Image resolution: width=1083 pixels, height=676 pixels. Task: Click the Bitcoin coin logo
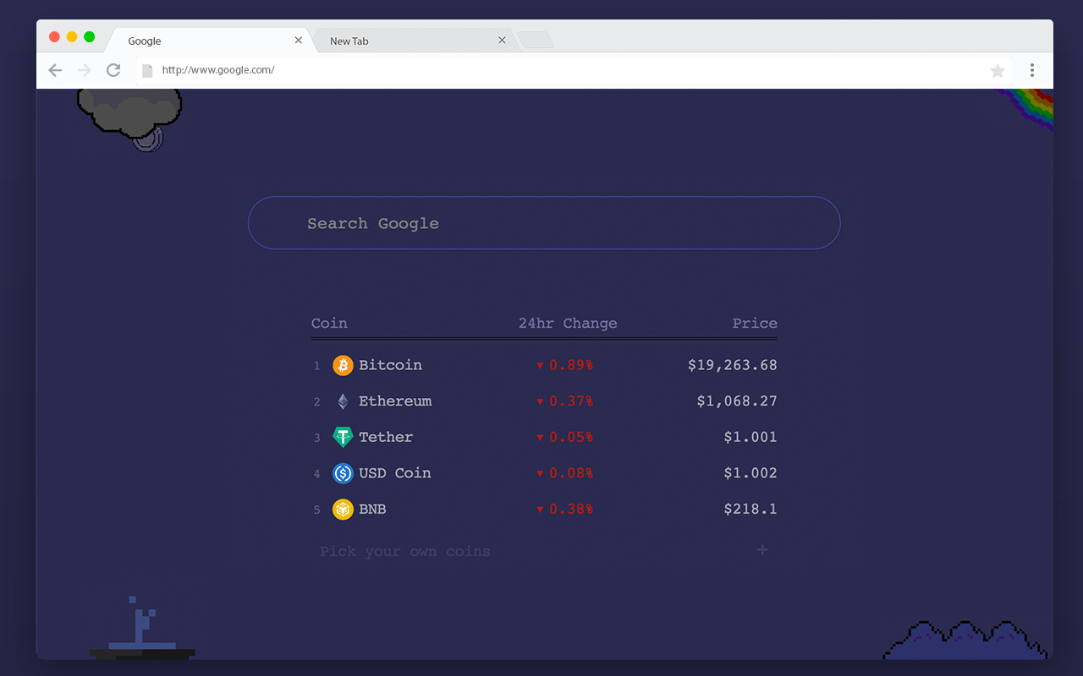click(343, 365)
